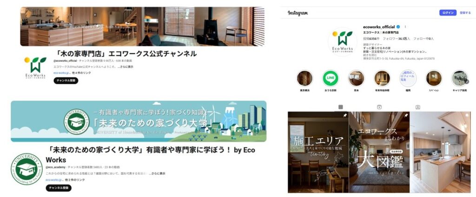Open eco-works.jp link on university channel
The height and width of the screenshot is (197, 476).
(x=53, y=180)
